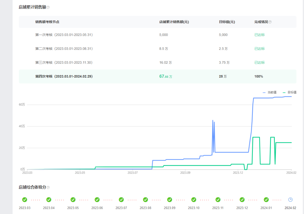Click 已达标 status in first assessment row

(x=259, y=35)
